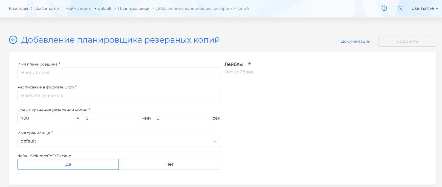Select 'Нет' for defaultVolumesToFsBackup

coord(169,164)
